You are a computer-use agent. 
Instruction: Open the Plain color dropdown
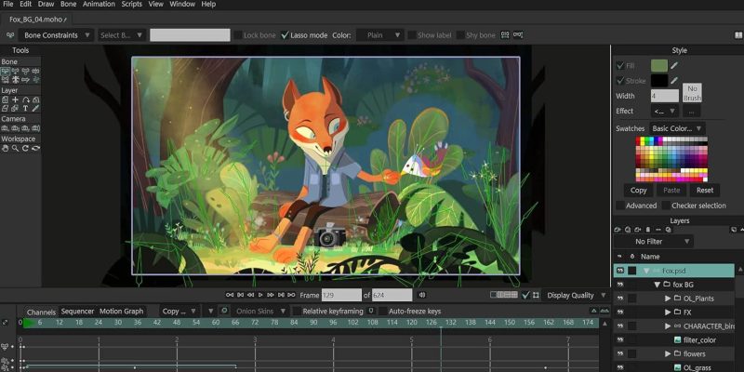[380, 35]
